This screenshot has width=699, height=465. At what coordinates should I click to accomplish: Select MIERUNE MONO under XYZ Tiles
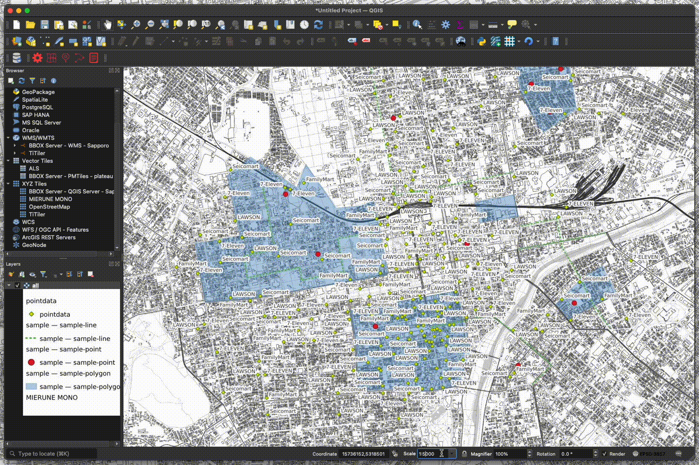click(x=50, y=199)
